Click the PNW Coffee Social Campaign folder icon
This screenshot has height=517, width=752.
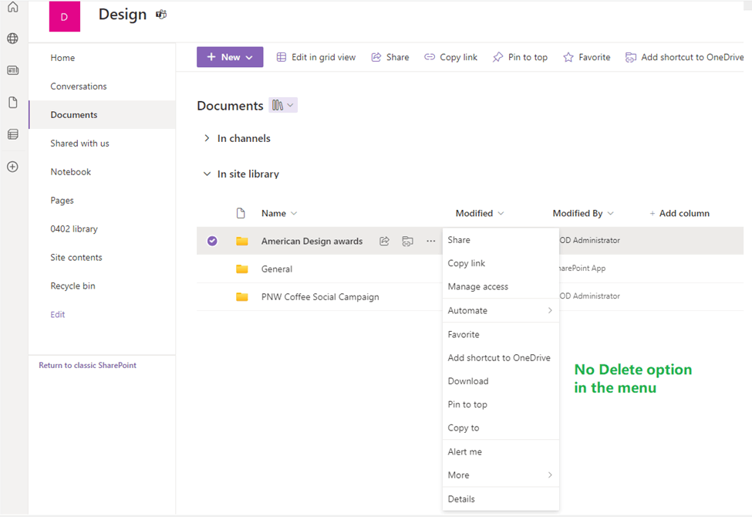242,296
